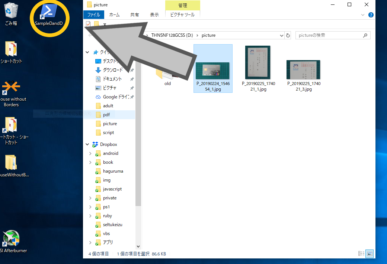Open the breadcrumb arrow after THNSNF128GCSS (D:)
Image resolution: width=387 pixels, height=264 pixels.
point(197,36)
